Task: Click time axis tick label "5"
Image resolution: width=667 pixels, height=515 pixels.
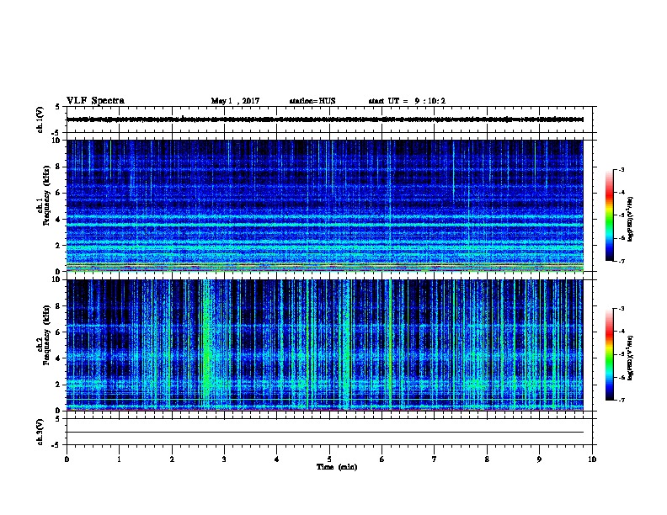Action: [x=329, y=459]
